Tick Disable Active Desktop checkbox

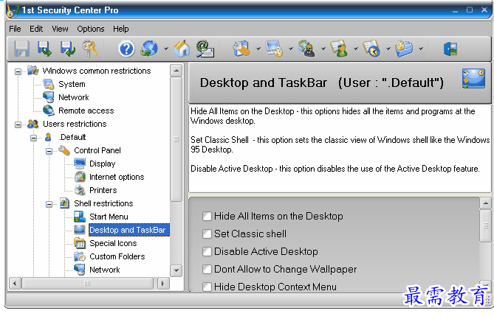[x=207, y=251]
